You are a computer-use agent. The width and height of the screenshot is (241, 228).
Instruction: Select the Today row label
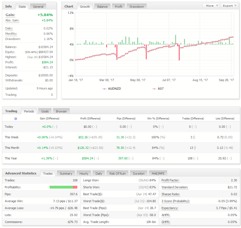pos(9,127)
